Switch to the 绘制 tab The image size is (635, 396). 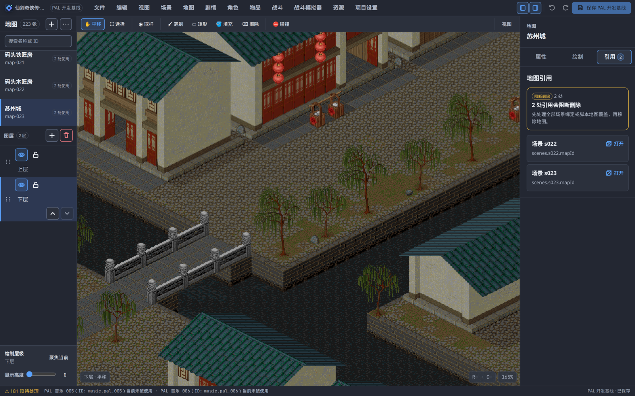(578, 57)
